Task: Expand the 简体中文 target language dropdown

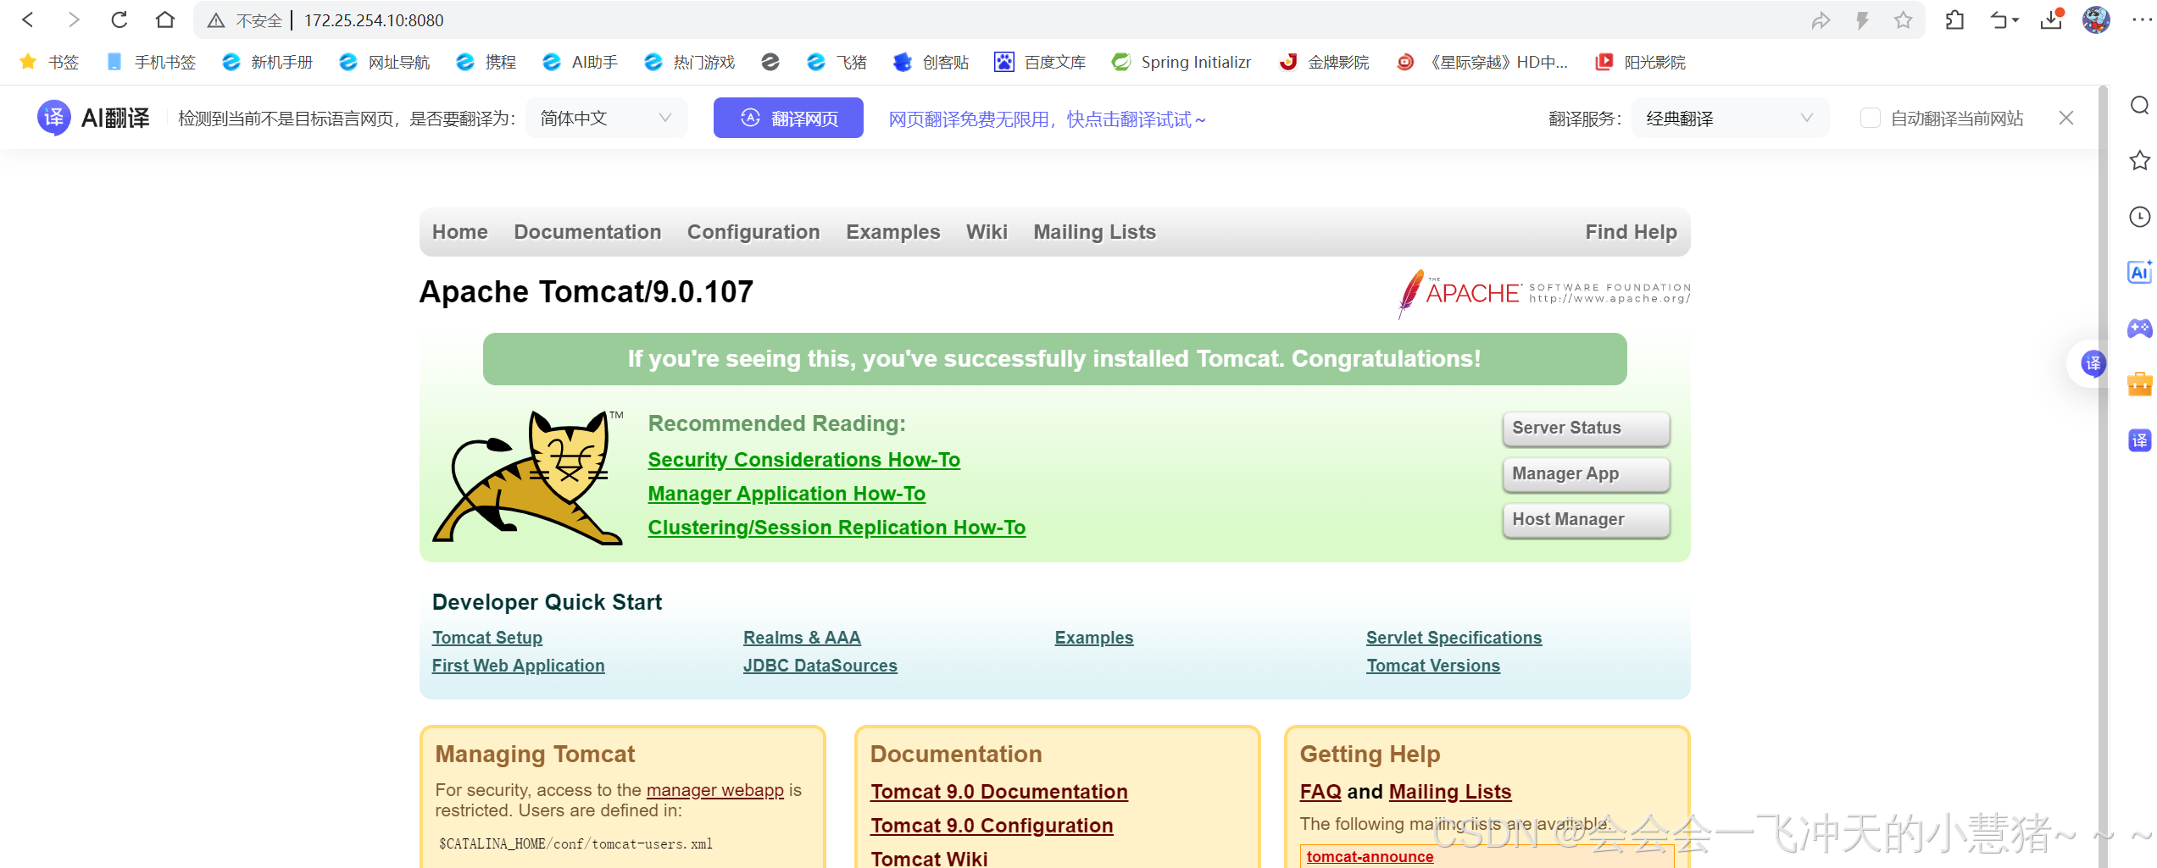Action: pos(607,118)
